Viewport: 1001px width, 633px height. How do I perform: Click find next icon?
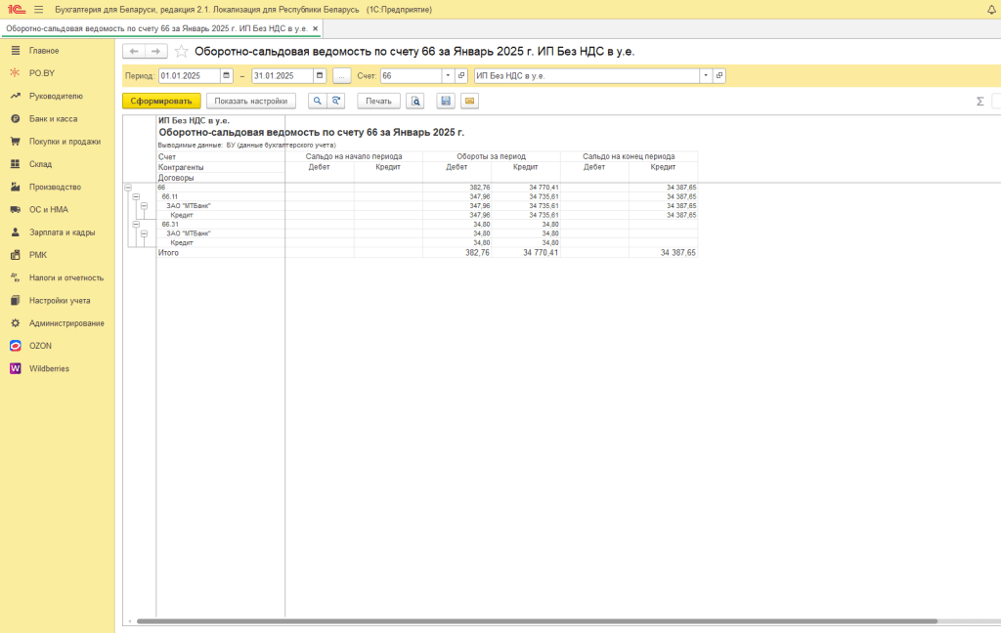coord(336,101)
